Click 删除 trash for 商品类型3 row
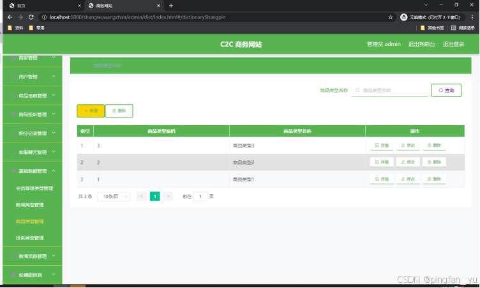Screen dimensions: 480x288 click(x=434, y=145)
